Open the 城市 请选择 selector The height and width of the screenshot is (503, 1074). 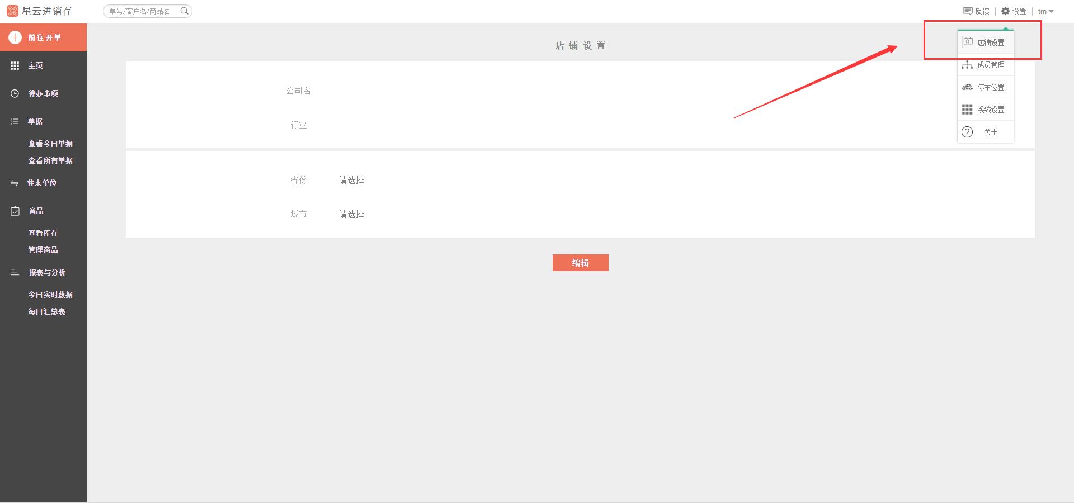[351, 214]
